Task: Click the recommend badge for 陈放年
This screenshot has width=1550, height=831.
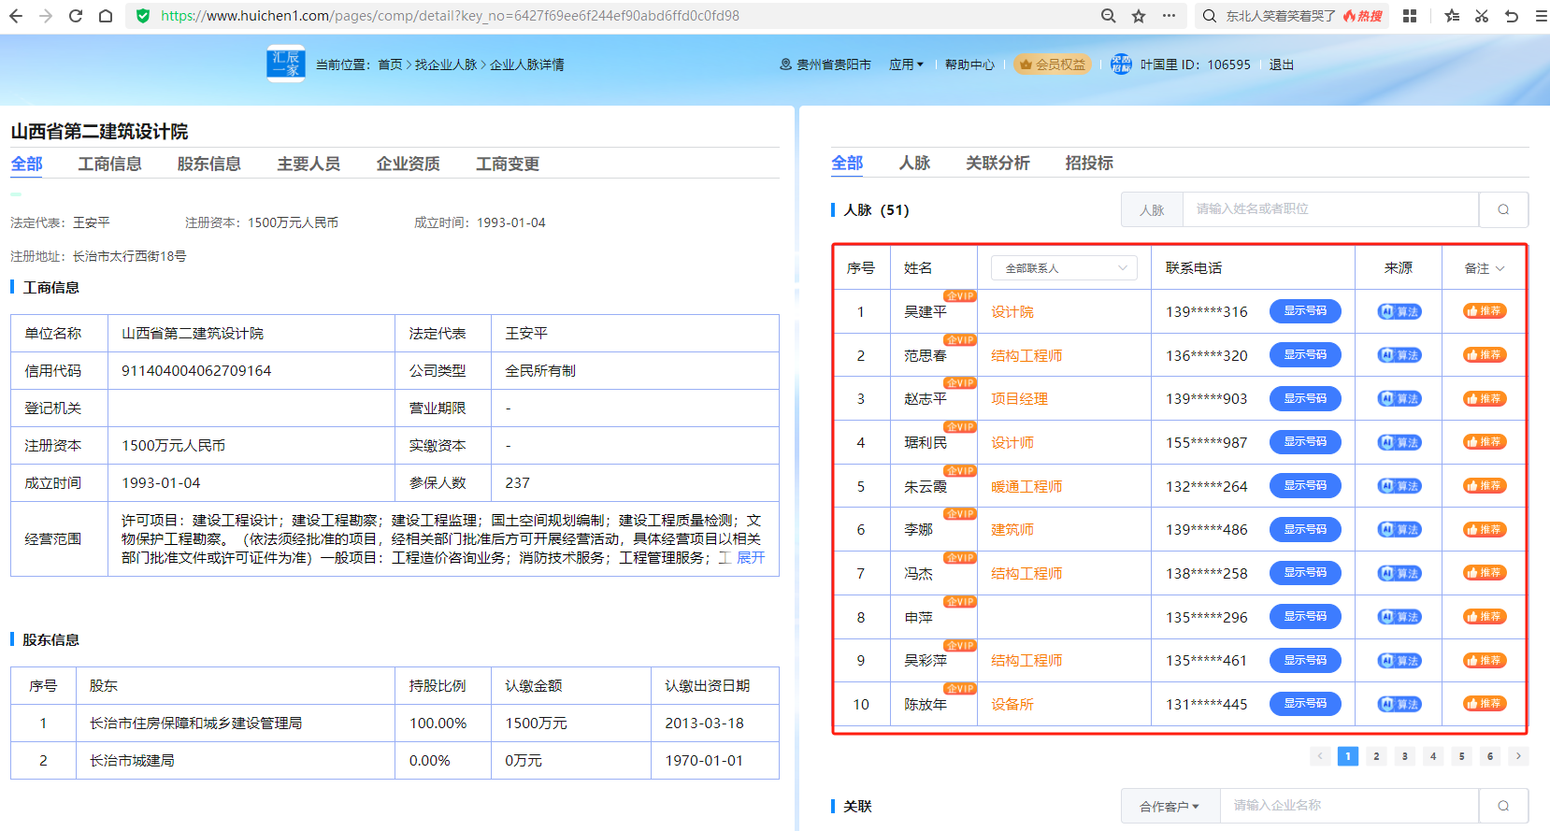Action: click(1485, 704)
